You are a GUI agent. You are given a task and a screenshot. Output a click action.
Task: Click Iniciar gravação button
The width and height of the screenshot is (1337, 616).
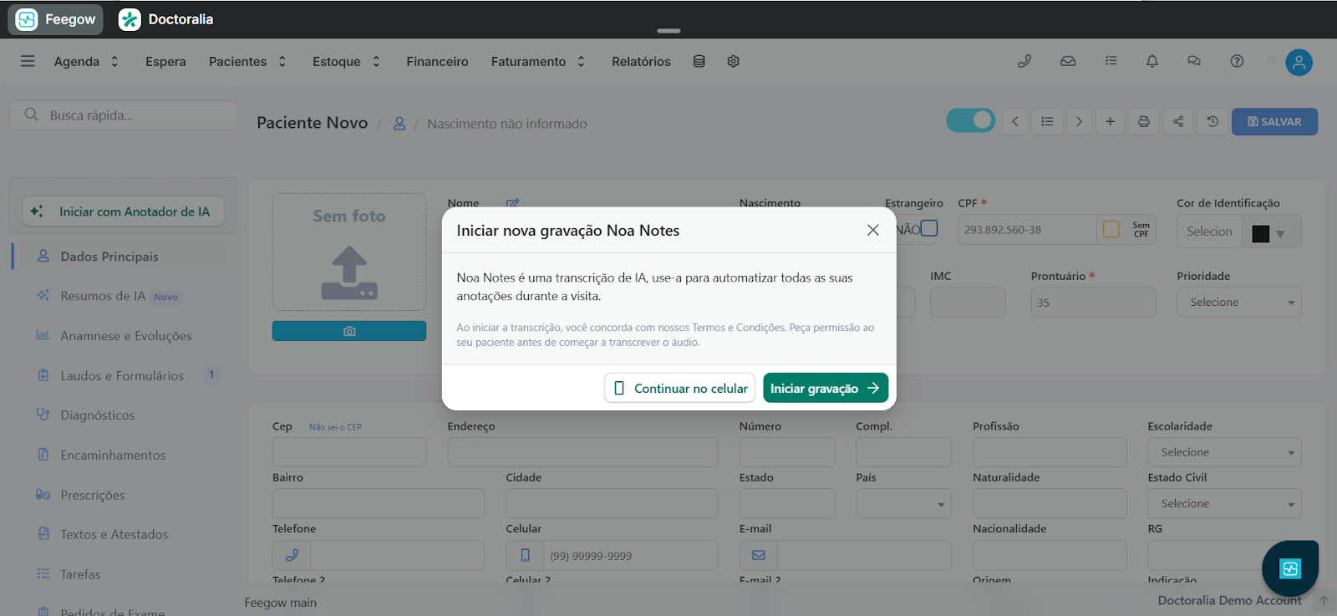coord(826,388)
